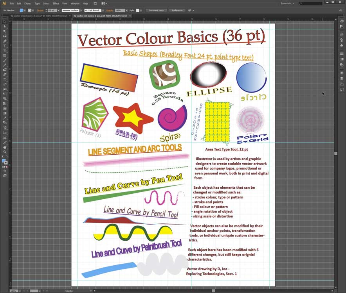Click the Document Setup button
Viewport: 346px width, 293px height.
[x=156, y=10]
